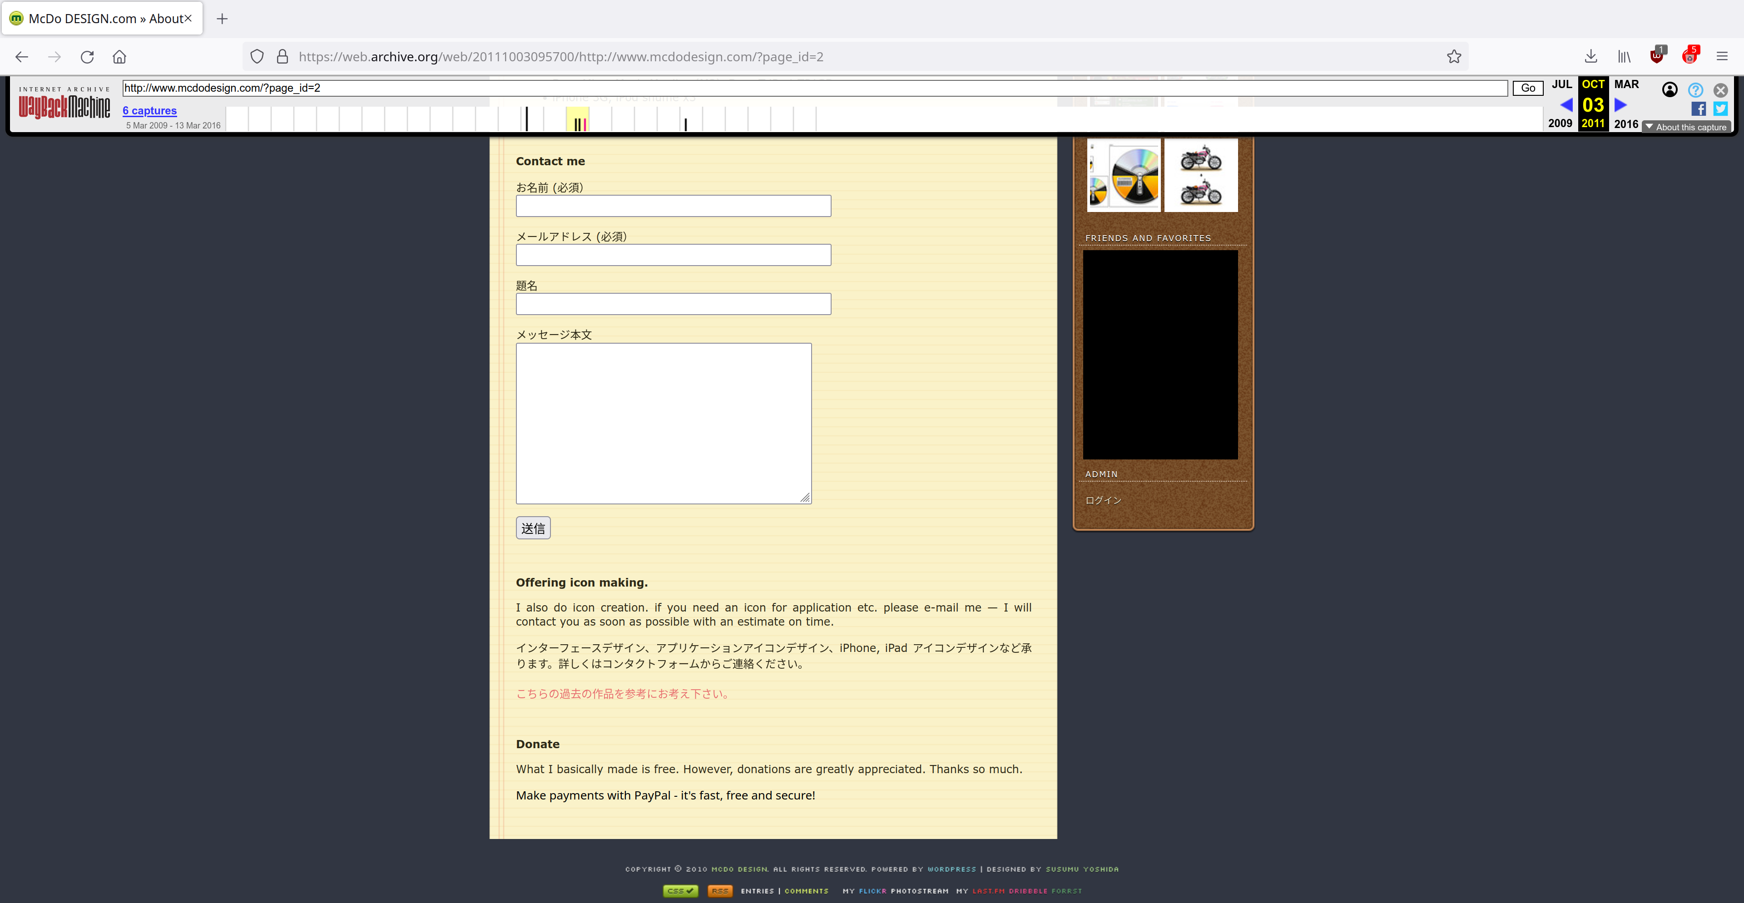The height and width of the screenshot is (903, 1744).
Task: Go to the next capture, March 2016
Action: [1621, 105]
